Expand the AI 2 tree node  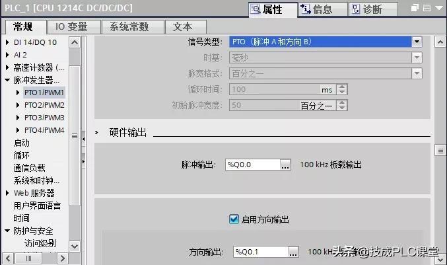click(x=7, y=55)
